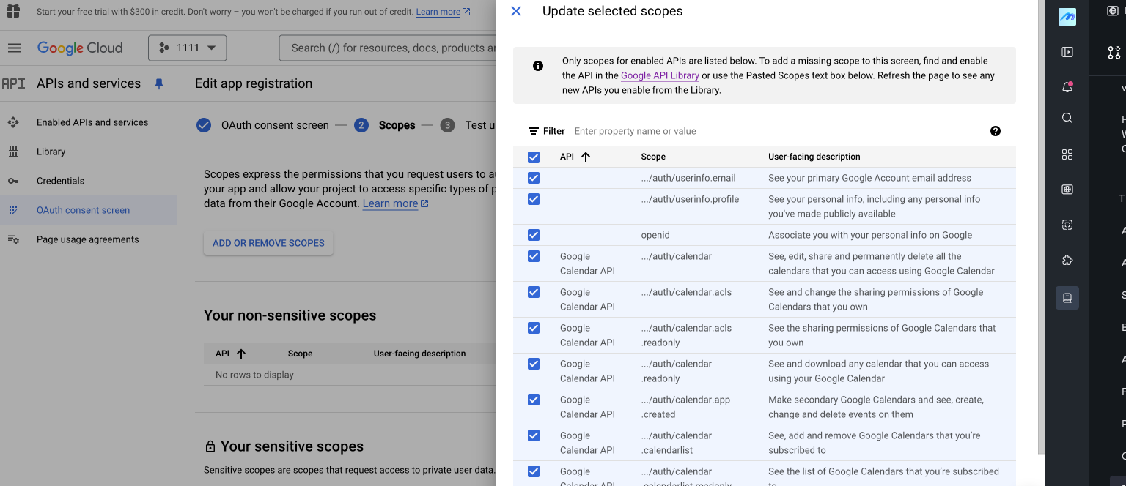The height and width of the screenshot is (486, 1126).
Task: Click the search magnifier in dark sidebar
Action: [x=1067, y=118]
